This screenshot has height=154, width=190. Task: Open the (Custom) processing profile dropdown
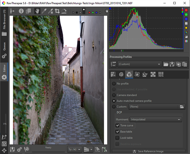[139, 64]
